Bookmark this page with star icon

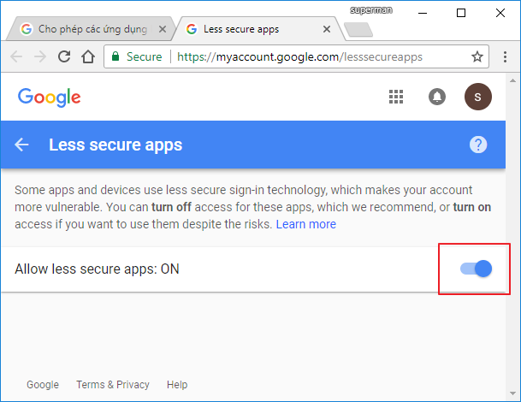tap(477, 57)
